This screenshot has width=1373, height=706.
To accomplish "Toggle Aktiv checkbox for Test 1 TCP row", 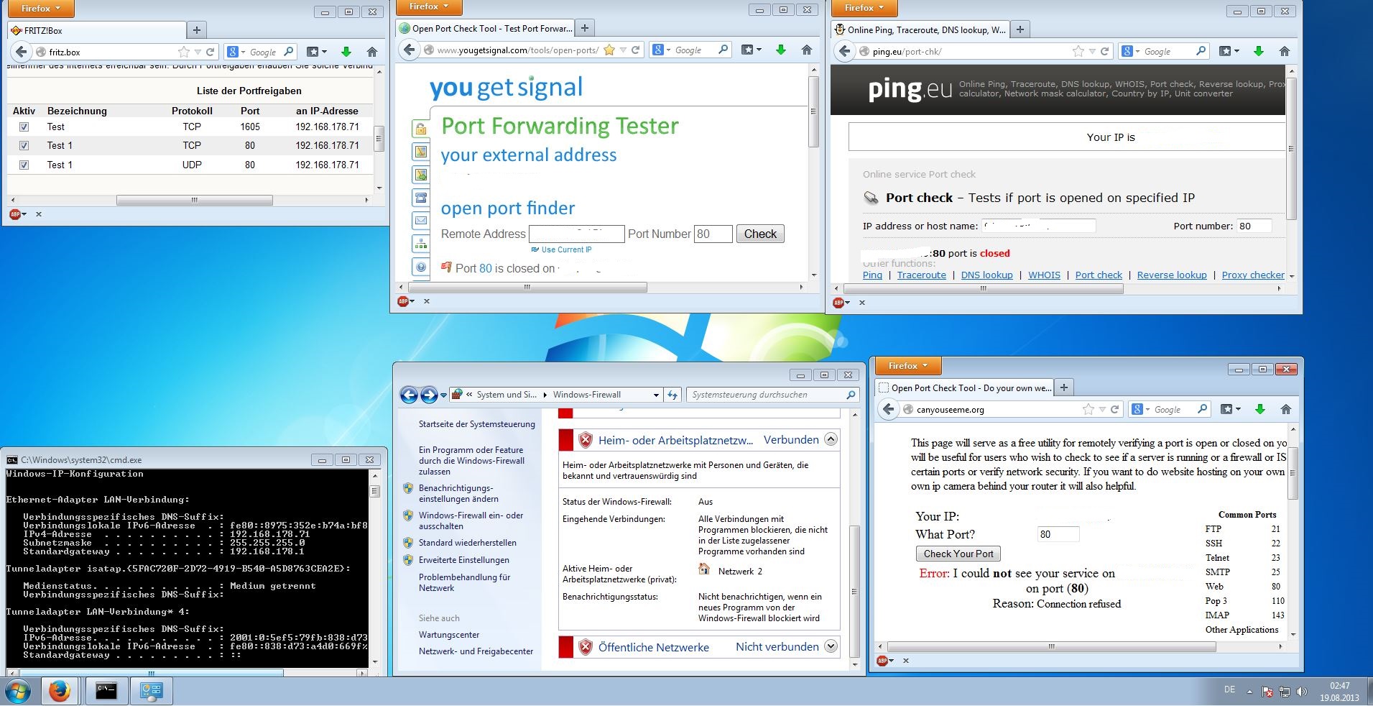I will [x=24, y=145].
